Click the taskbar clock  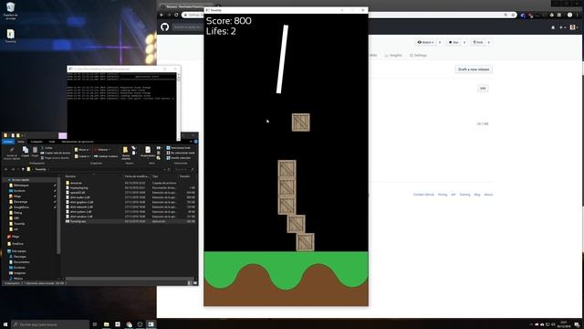564,324
